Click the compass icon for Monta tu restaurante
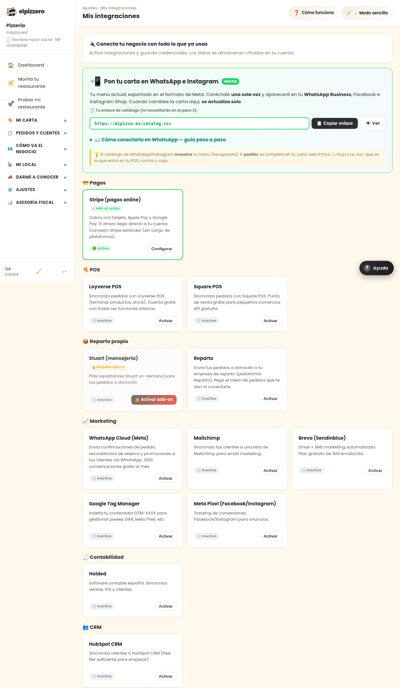 tap(11, 83)
